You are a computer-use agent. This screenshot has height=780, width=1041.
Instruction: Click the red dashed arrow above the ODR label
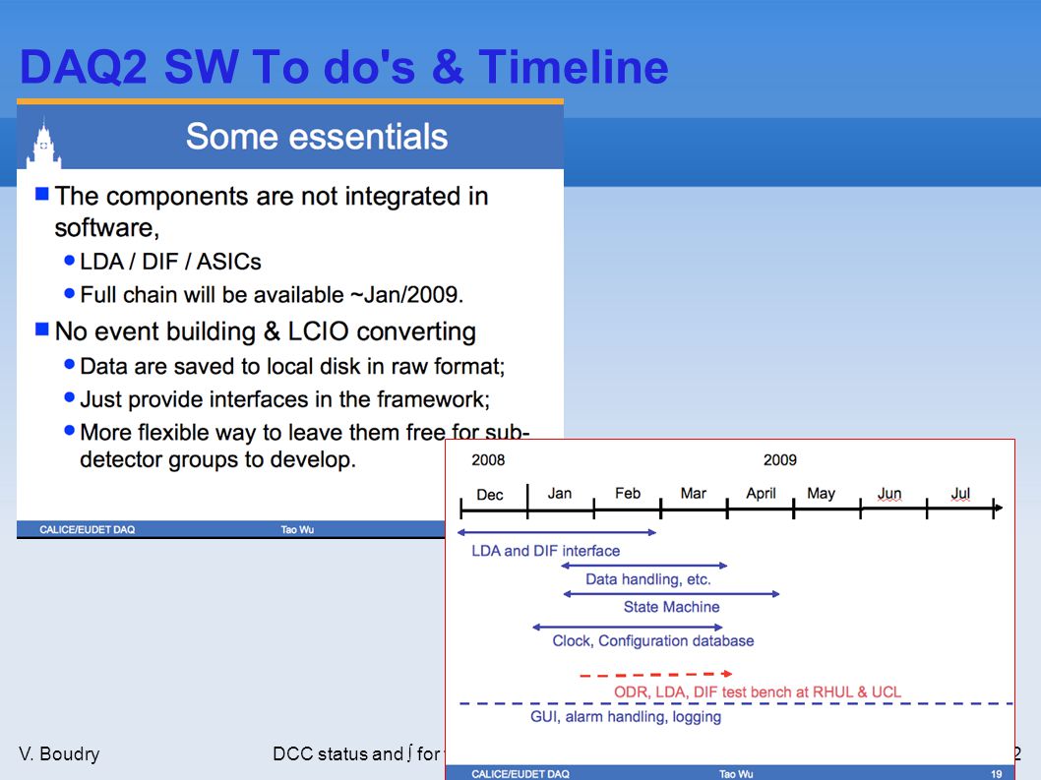coord(656,675)
